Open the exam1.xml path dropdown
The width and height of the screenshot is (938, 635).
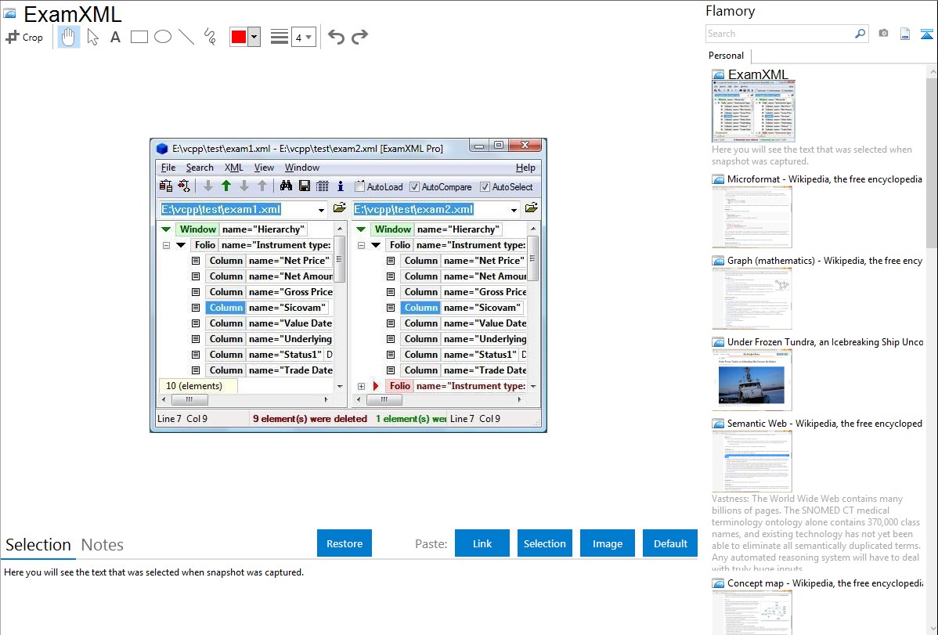pos(321,210)
